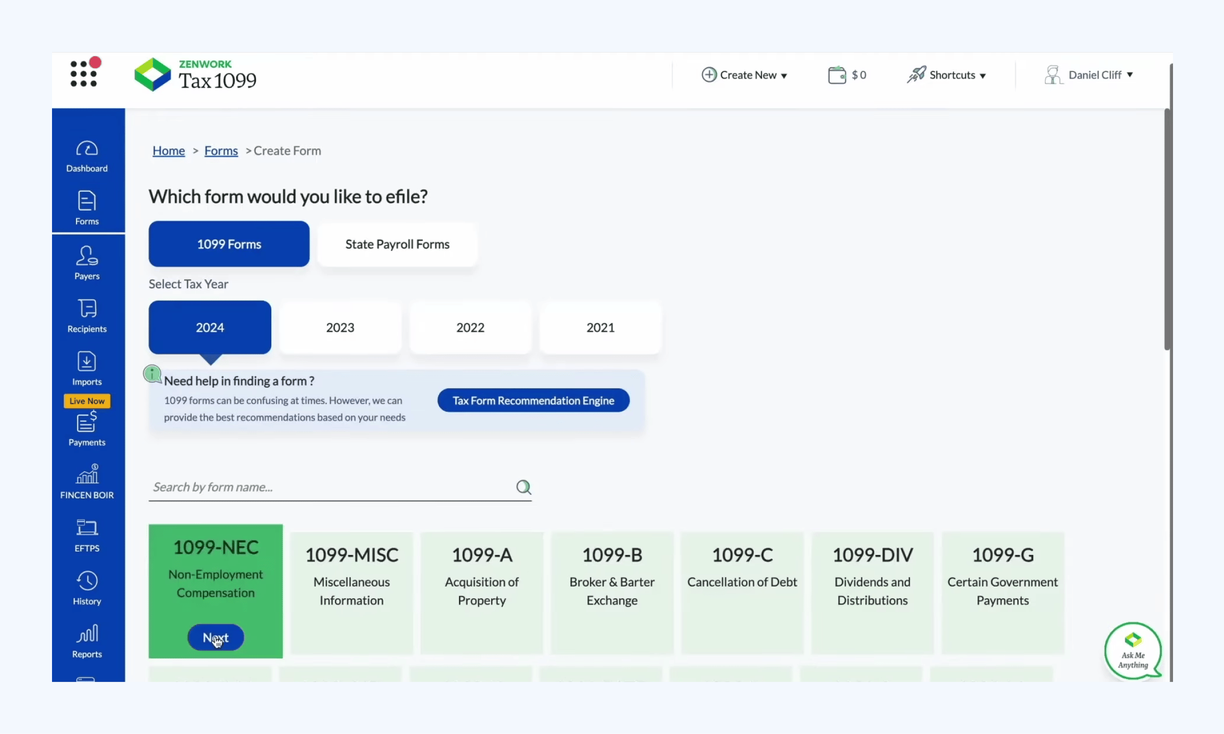Switch to State Payroll Forms tab
This screenshot has width=1224, height=734.
[397, 244]
